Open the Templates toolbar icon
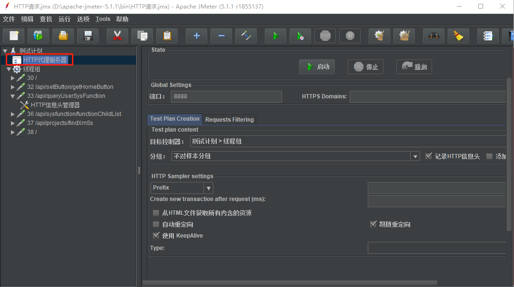The height and width of the screenshot is (287, 514). coord(39,36)
